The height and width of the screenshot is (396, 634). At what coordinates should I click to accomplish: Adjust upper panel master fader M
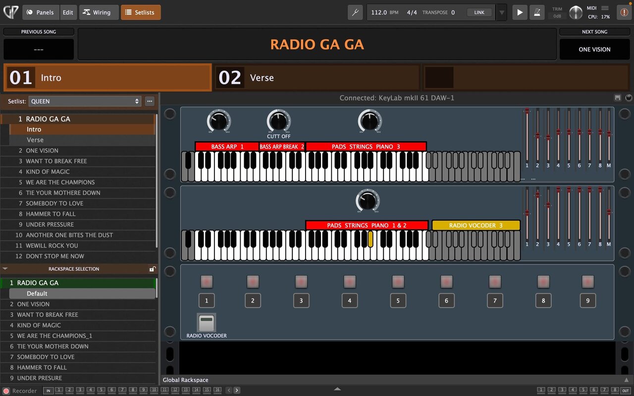(x=609, y=135)
